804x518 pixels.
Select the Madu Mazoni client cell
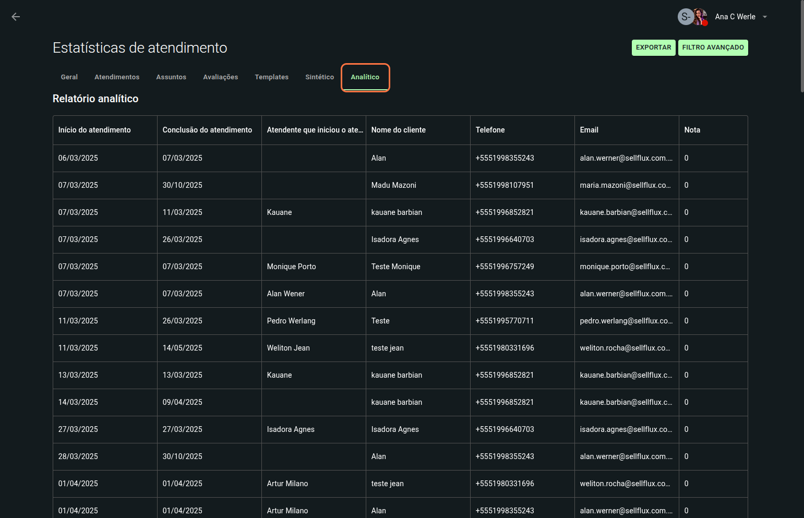point(394,185)
